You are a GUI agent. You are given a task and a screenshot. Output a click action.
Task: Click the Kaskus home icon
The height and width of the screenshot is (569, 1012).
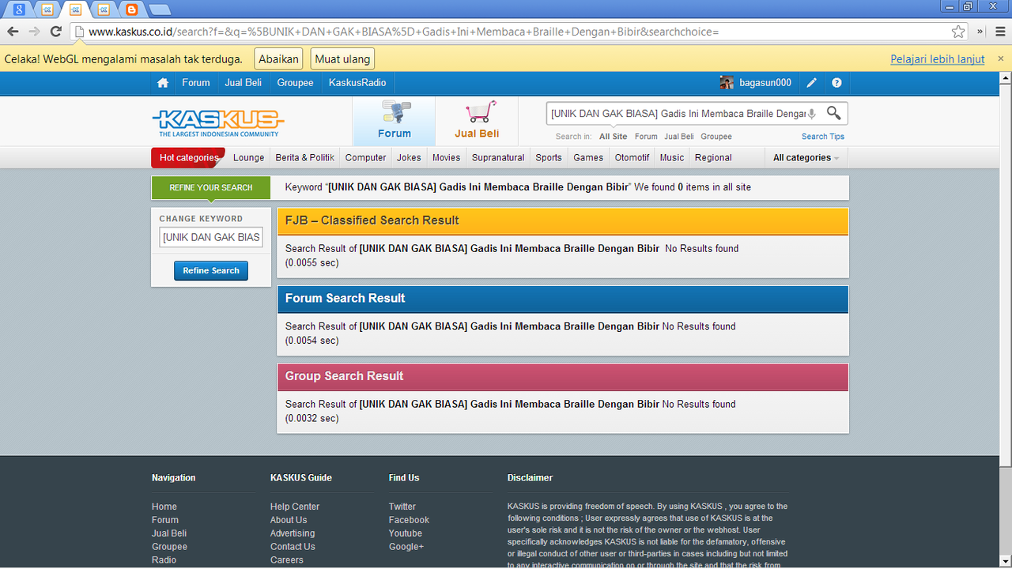coord(163,83)
